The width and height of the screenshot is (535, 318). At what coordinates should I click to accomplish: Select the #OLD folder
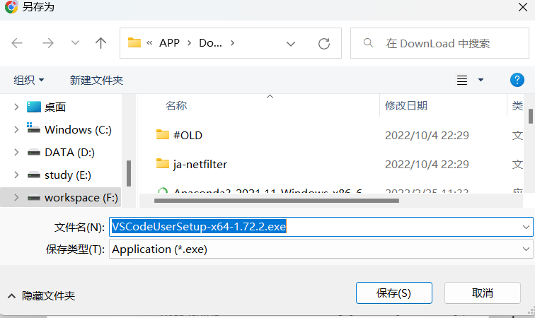point(188,135)
